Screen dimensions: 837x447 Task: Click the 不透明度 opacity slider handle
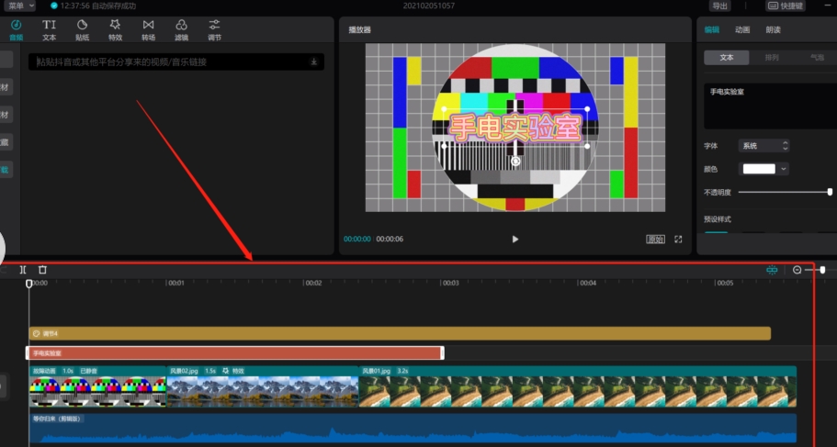[830, 192]
